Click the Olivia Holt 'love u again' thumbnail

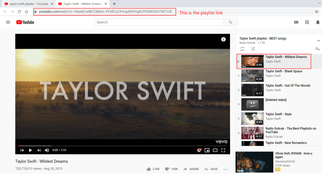coord(254,162)
